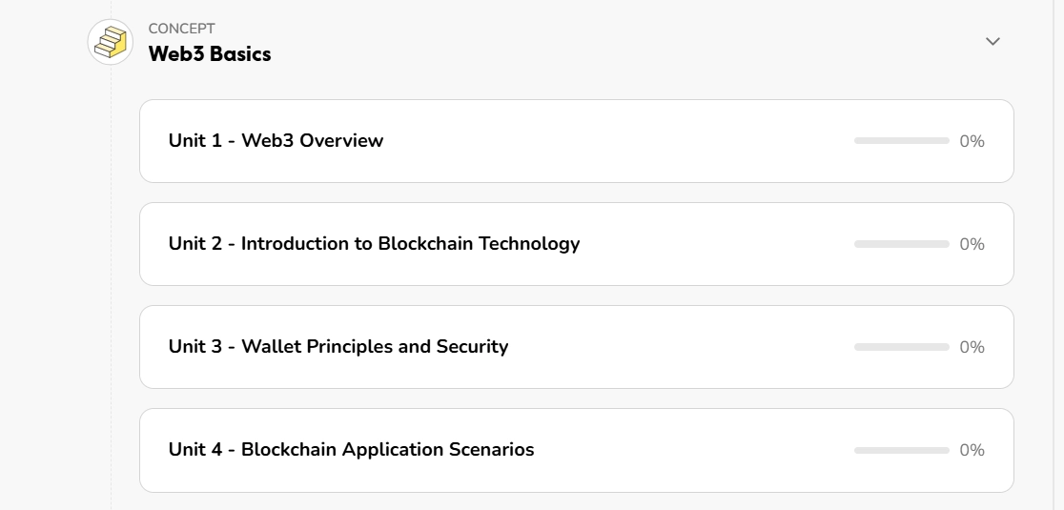
Task: Click the yellow stairs concept icon
Action: pos(111,42)
